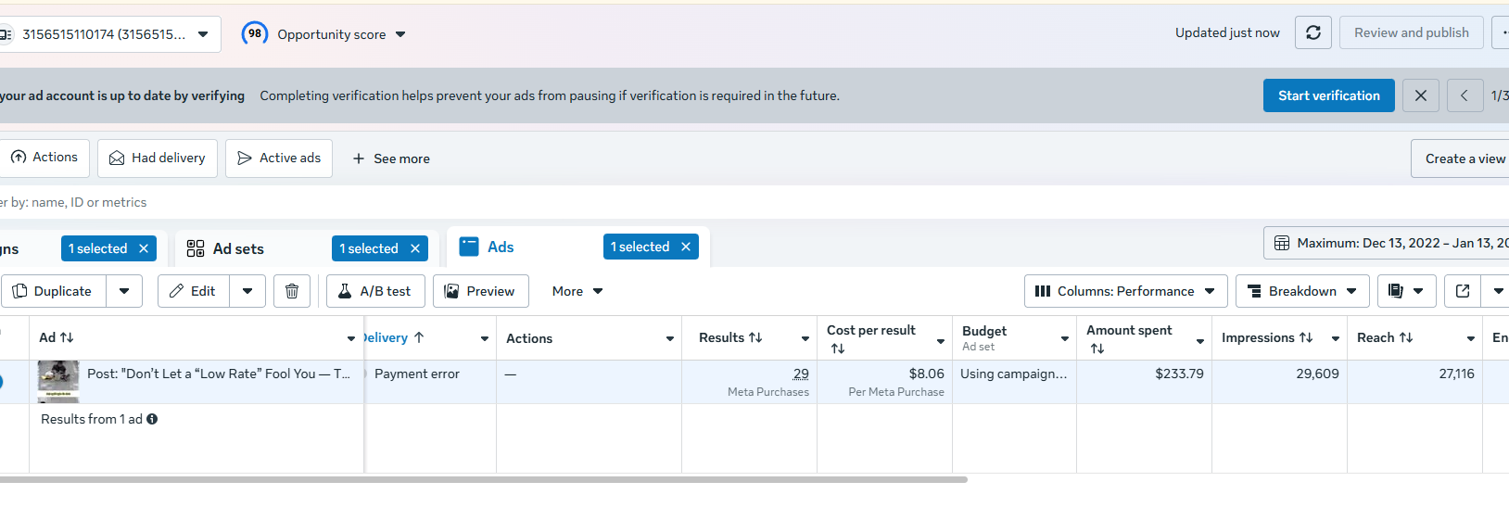
Task: Sort by Results column arrows
Action: pos(755,337)
